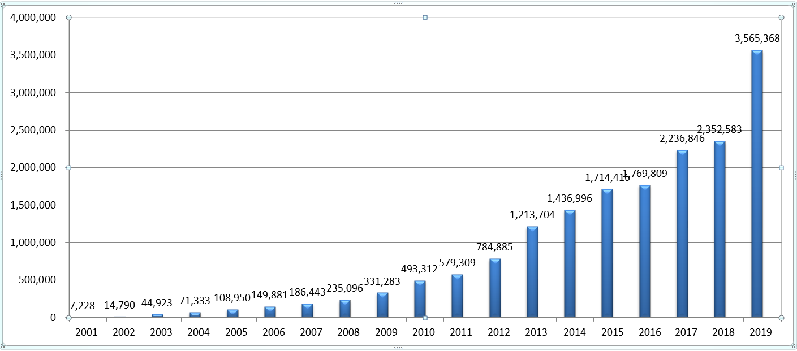Select the 2013 bar in chart

(532, 272)
